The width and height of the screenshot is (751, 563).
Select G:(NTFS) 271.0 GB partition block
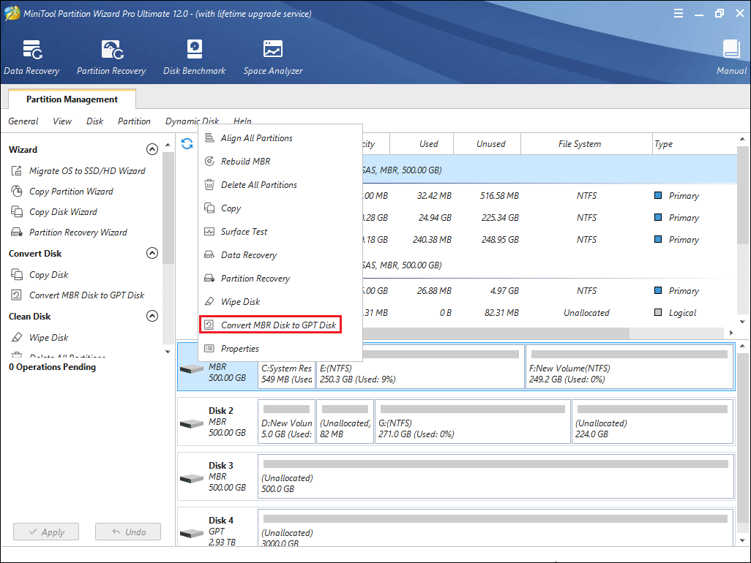click(x=472, y=422)
